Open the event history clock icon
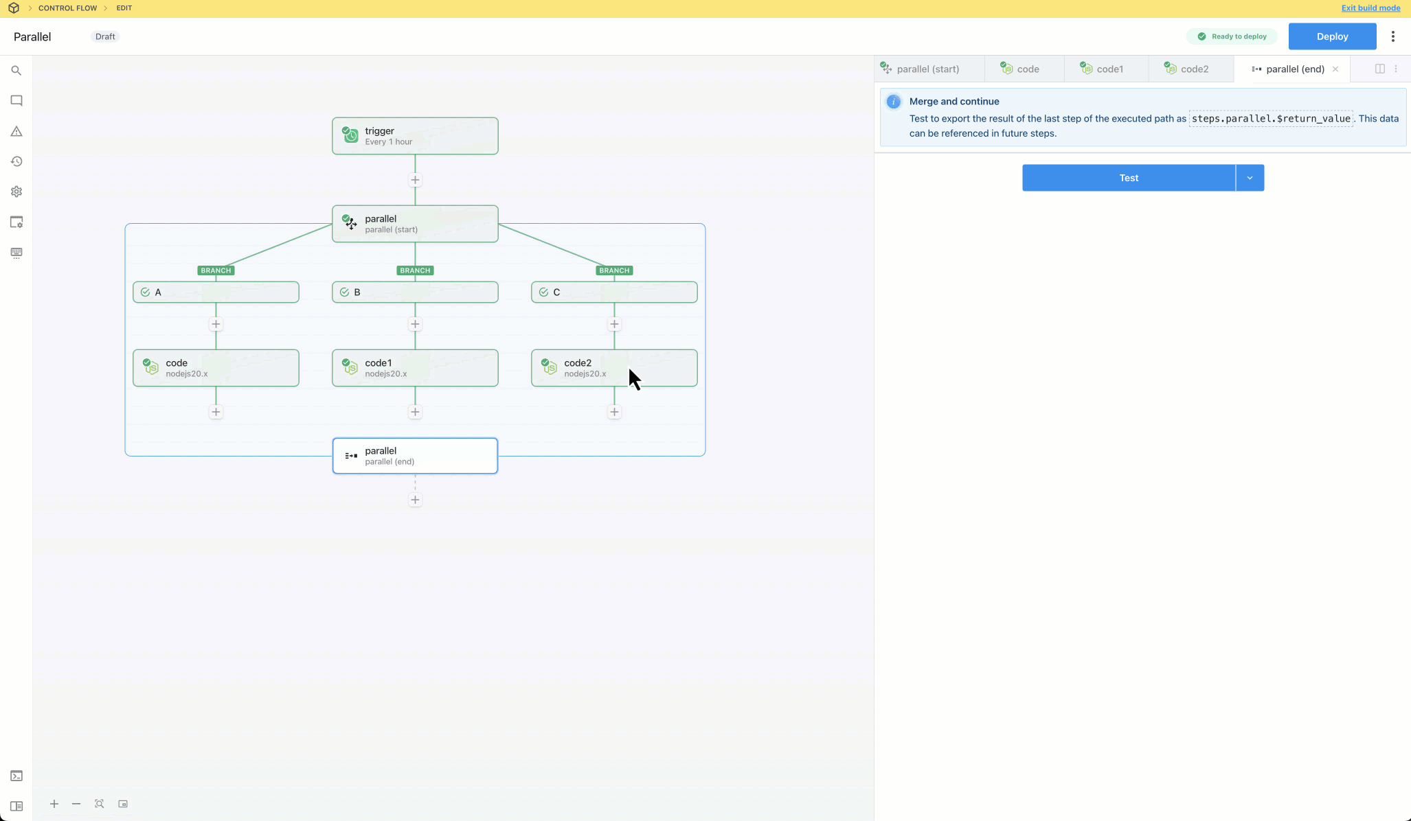 (16, 161)
